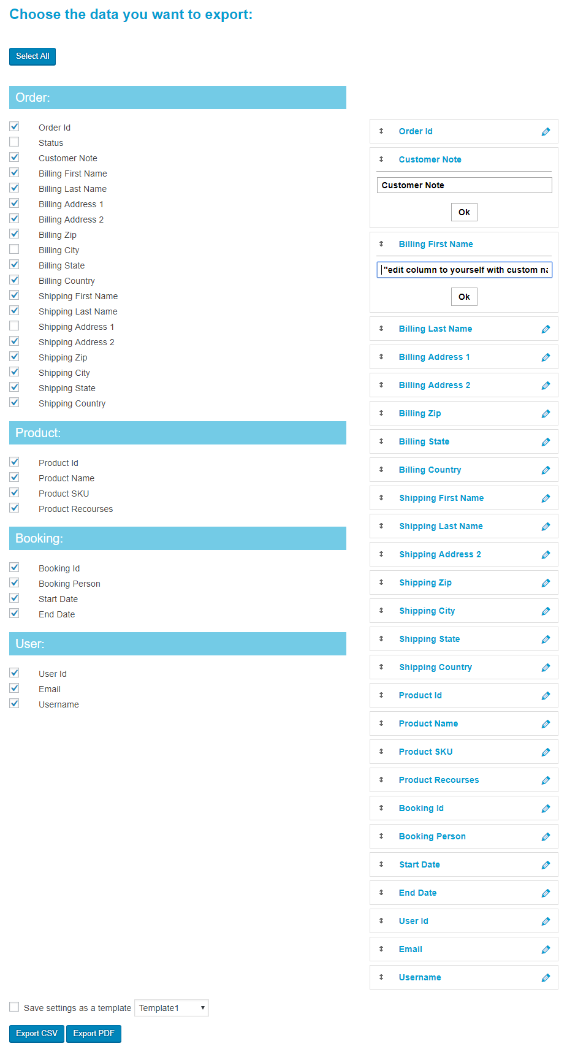The width and height of the screenshot is (567, 1049).
Task: Click the reorder handle next to Booking Person
Action: click(381, 836)
